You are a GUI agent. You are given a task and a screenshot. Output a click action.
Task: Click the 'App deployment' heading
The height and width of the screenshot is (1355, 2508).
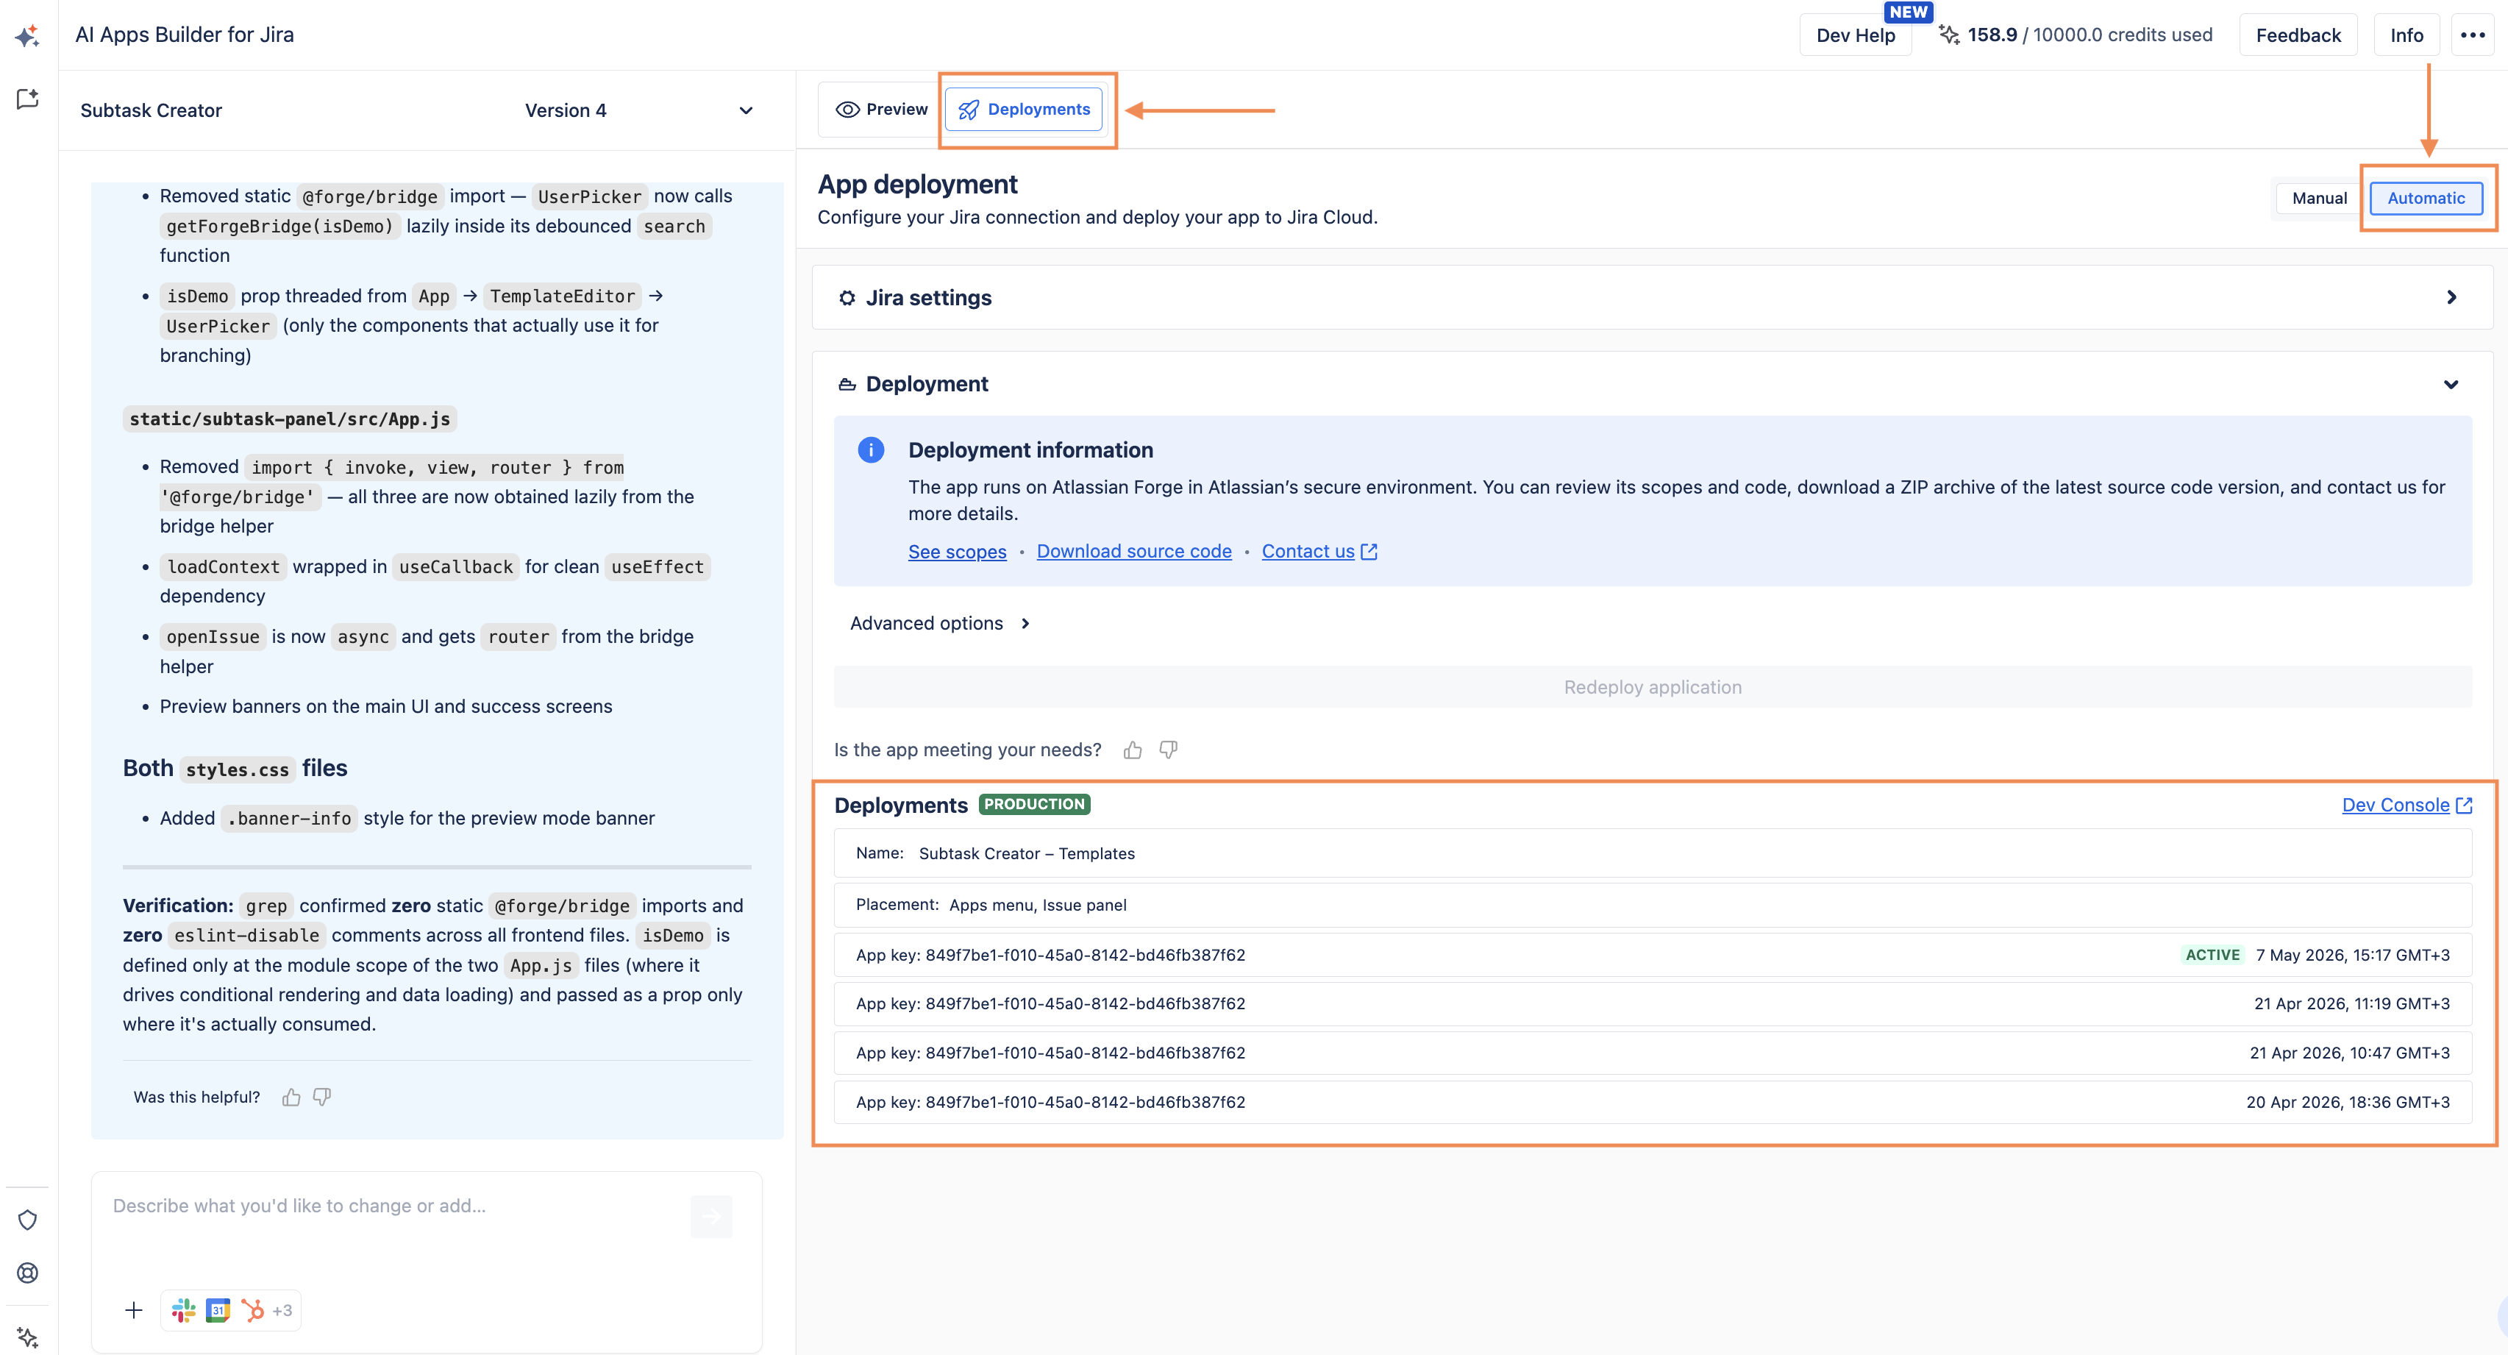(917, 184)
